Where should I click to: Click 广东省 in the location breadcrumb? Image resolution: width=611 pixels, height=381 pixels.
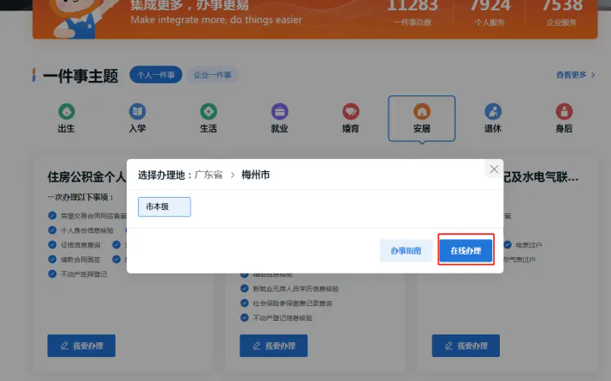[209, 175]
